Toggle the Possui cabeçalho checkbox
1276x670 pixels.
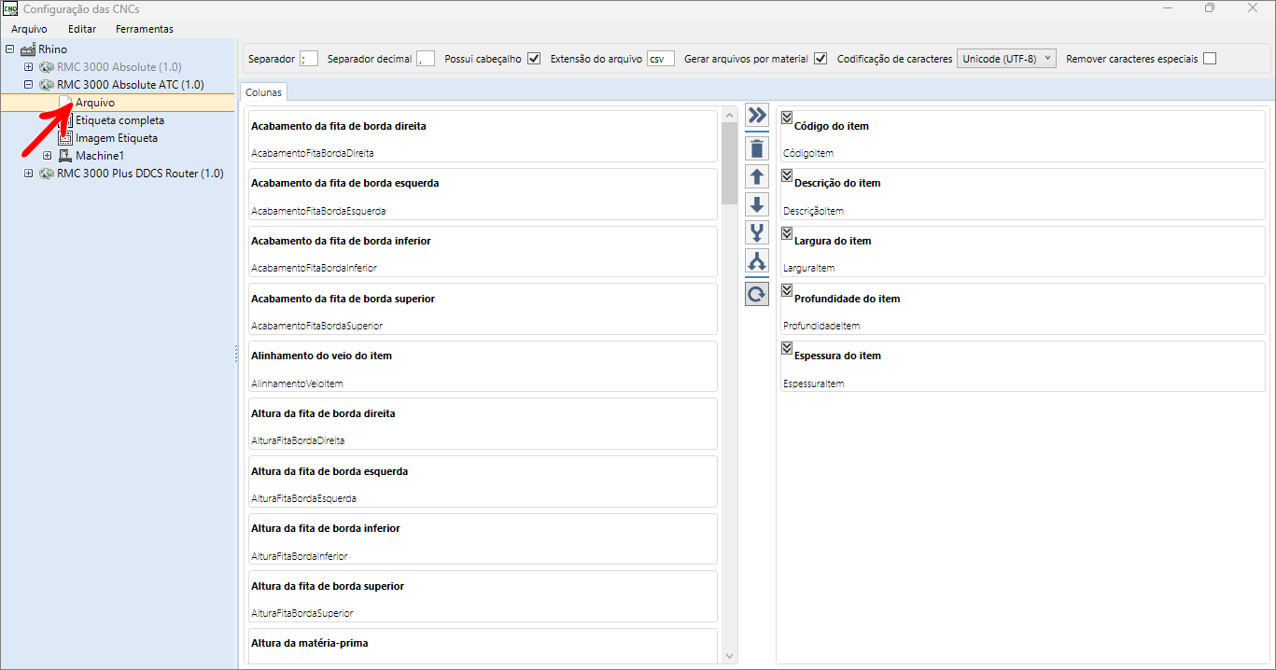click(534, 59)
